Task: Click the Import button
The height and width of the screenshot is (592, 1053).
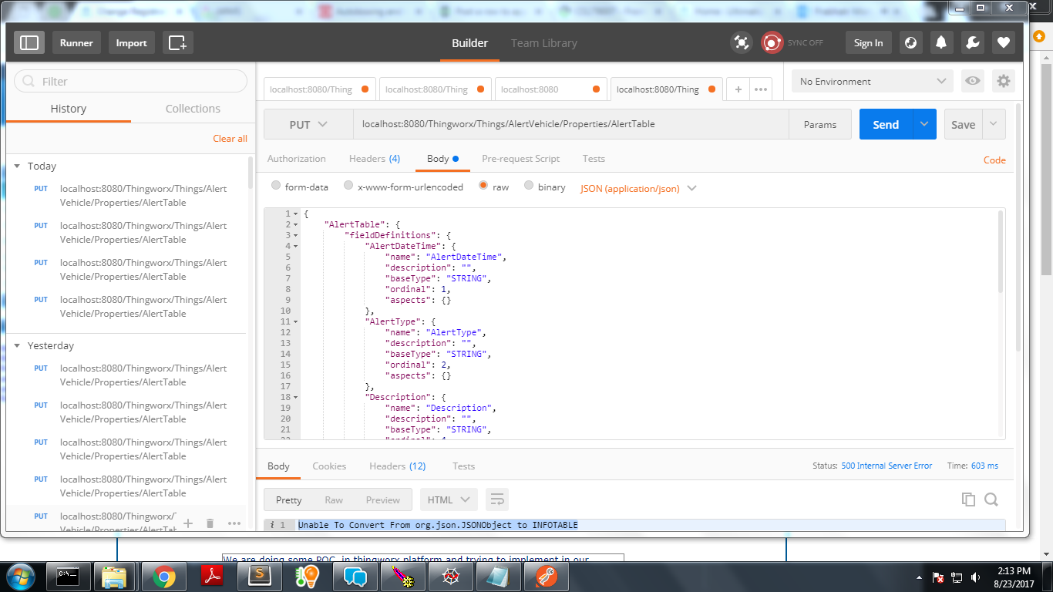Action: 131,42
